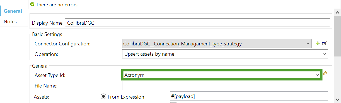The image size is (341, 103).
Task: Click the refresh metadata icon beside Asset Type Id
Action: point(325,73)
